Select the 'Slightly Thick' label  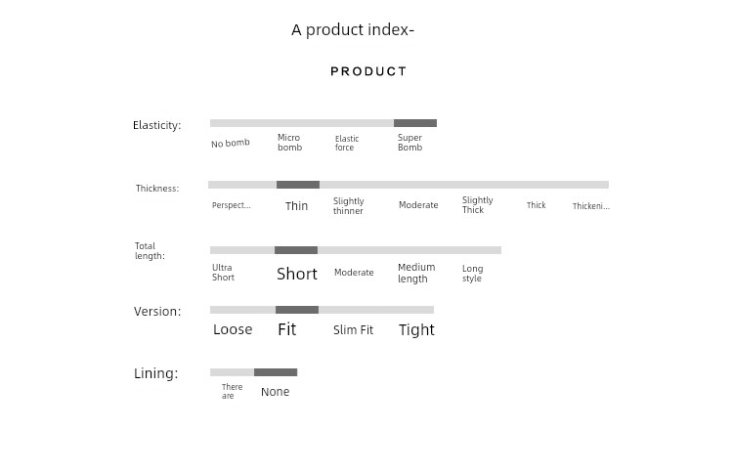[477, 204]
